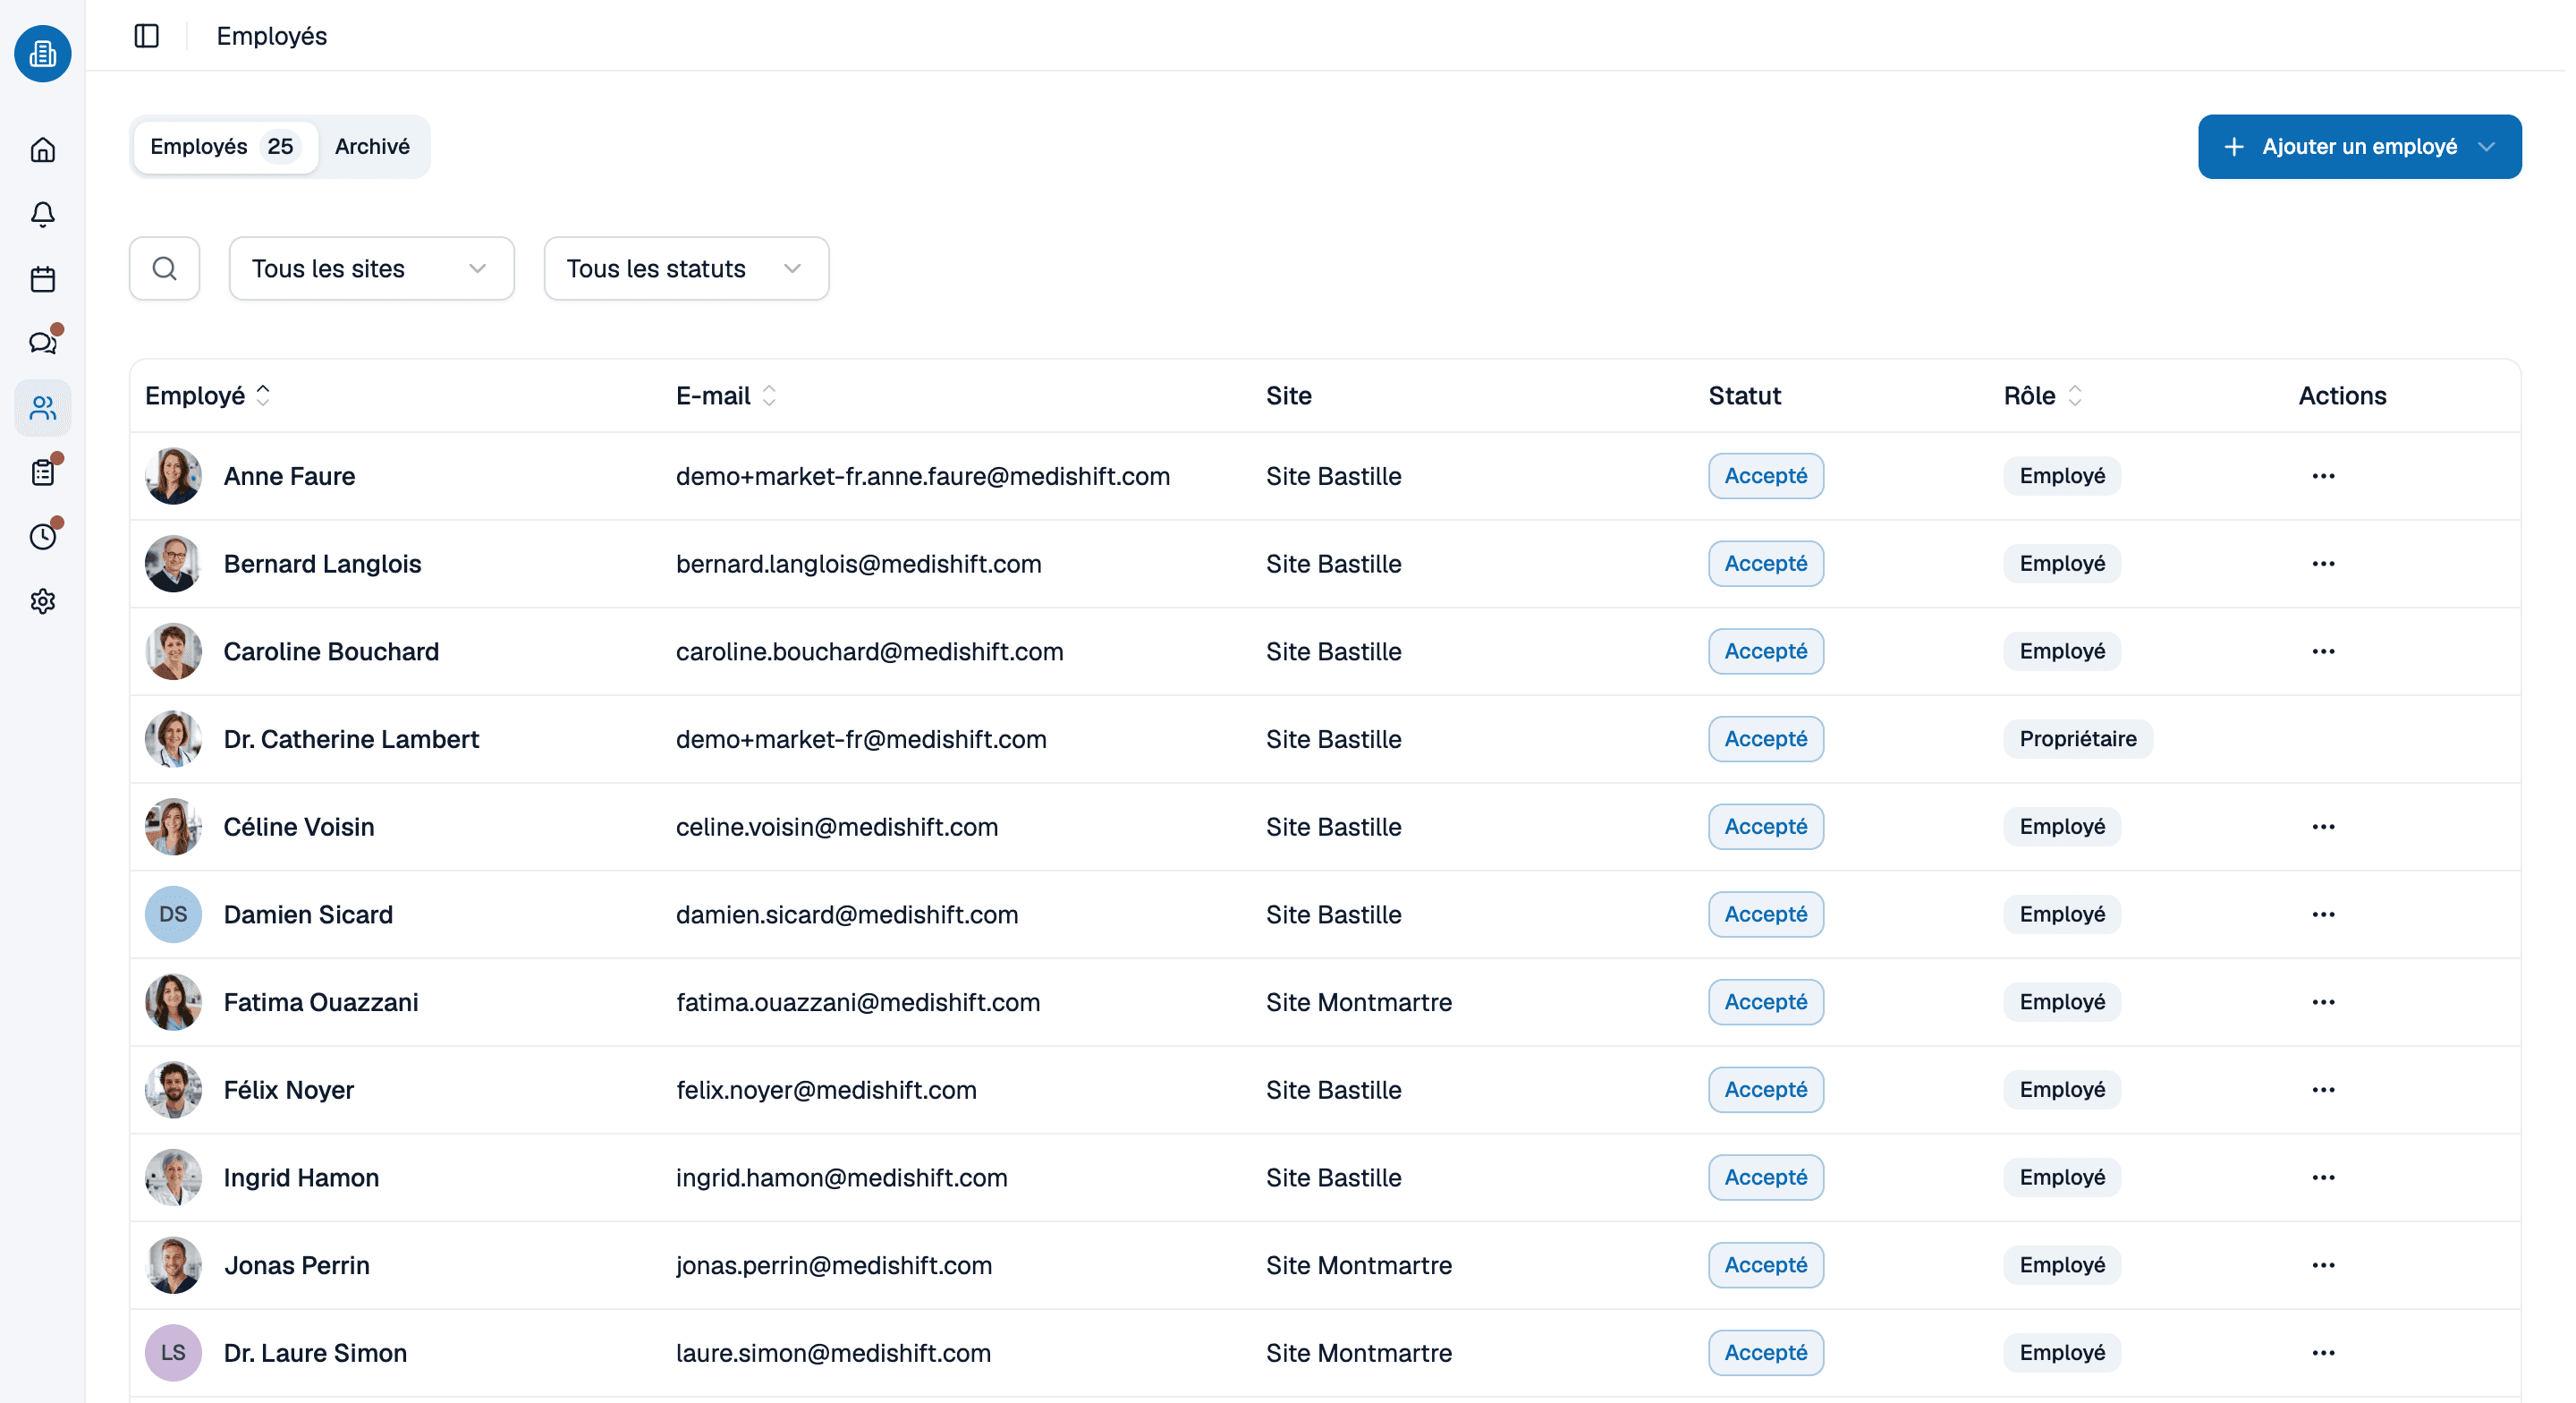Expand the Tous les statuts dropdown

point(686,268)
